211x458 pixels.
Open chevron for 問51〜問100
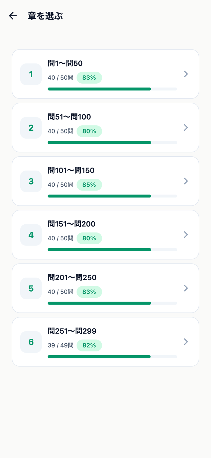coord(186,127)
